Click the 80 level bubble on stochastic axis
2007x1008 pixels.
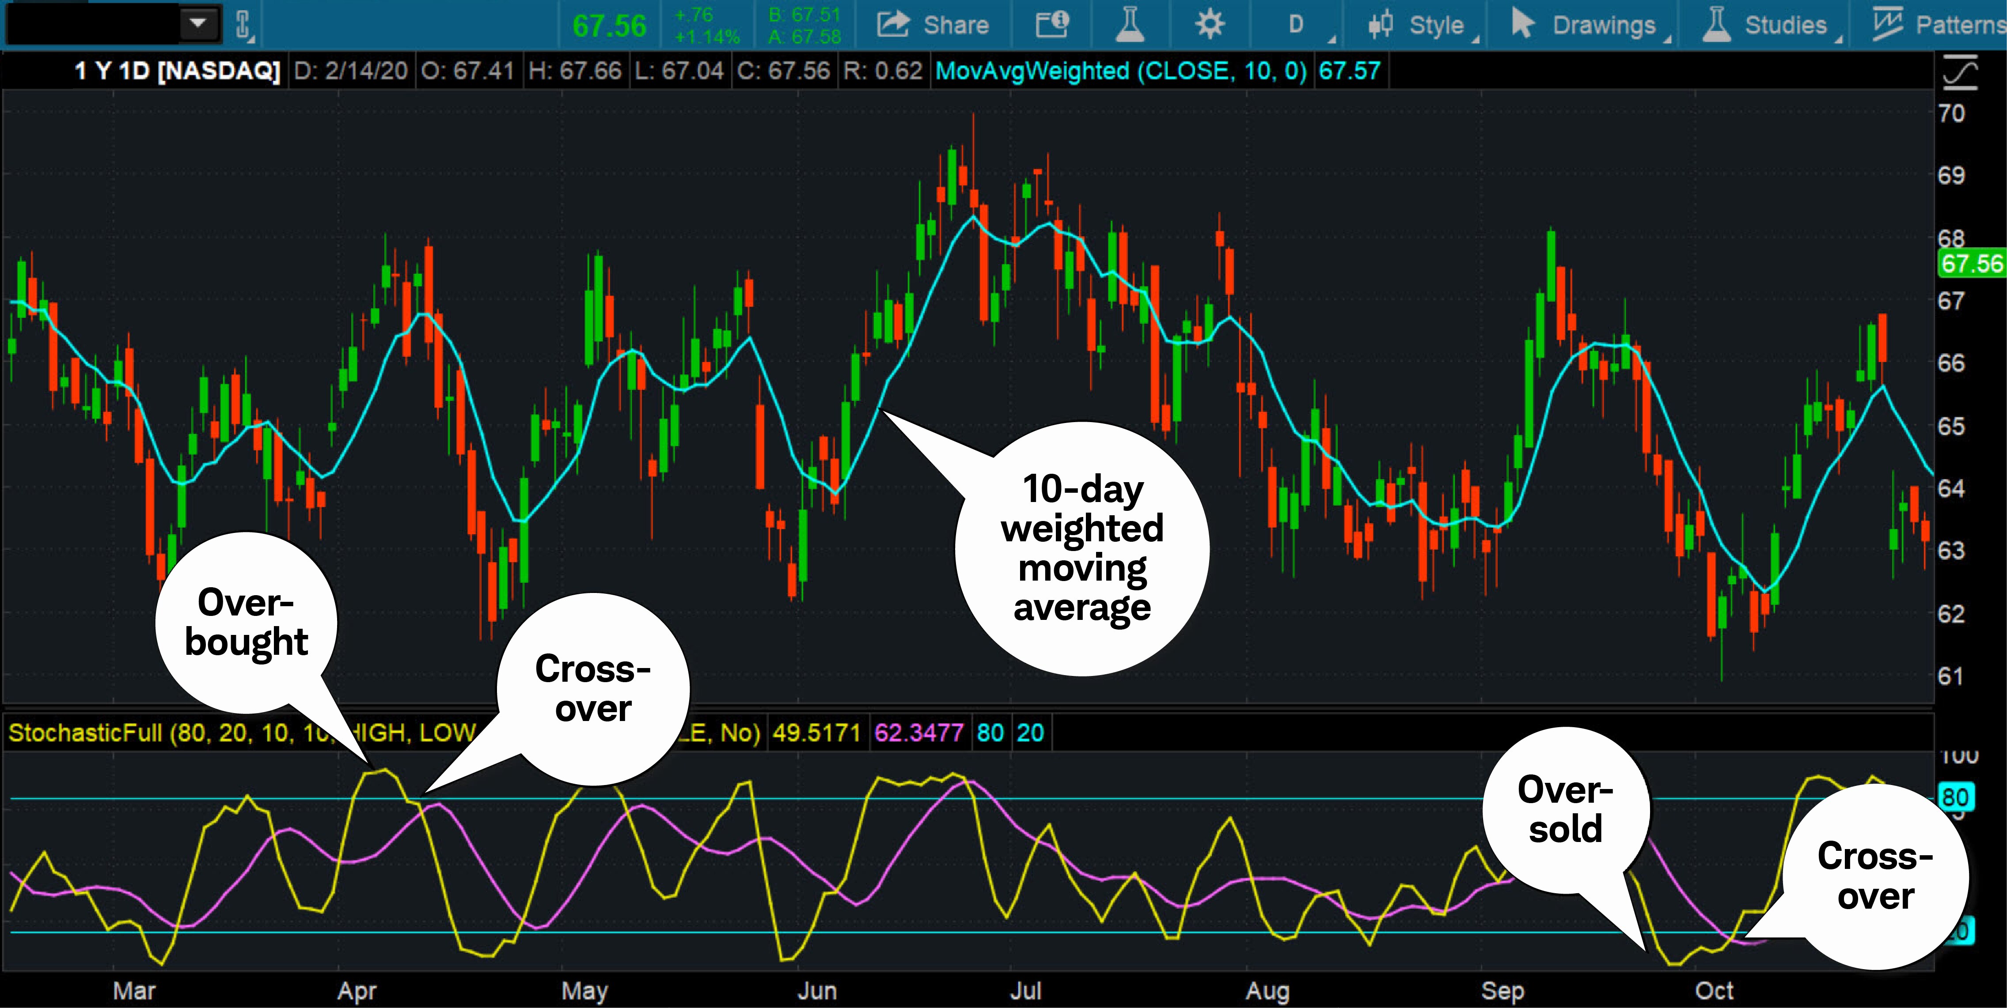1956,797
